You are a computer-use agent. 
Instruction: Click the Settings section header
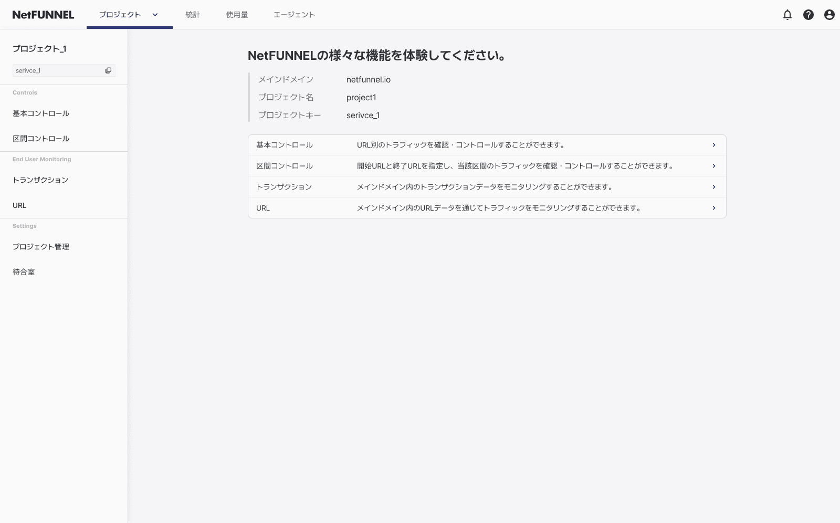25,226
